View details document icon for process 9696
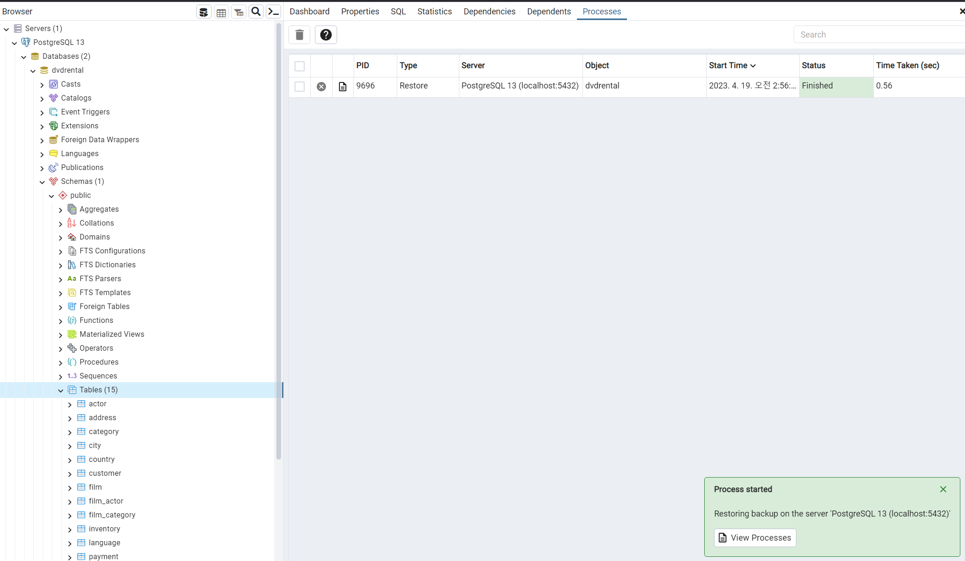This screenshot has height=561, width=965. pos(343,87)
